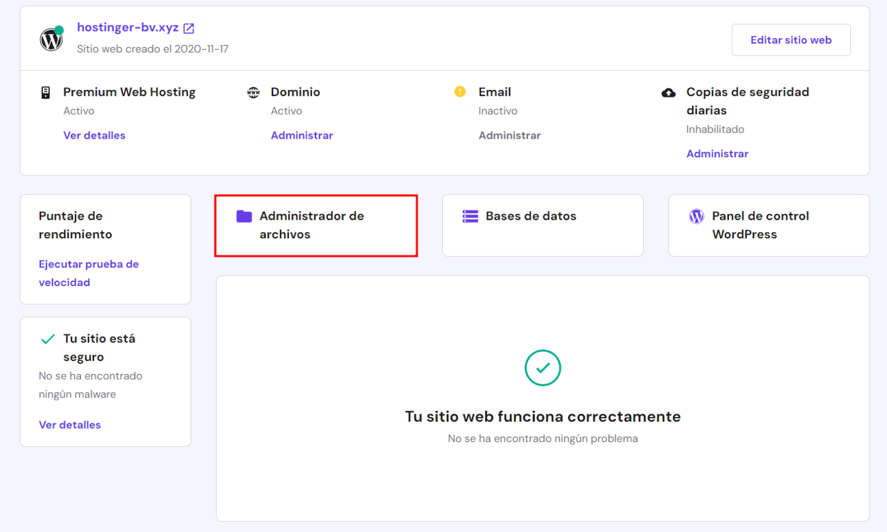Image resolution: width=887 pixels, height=532 pixels.
Task: Select the highlighted Administrador de archivos card
Action: pos(316,226)
